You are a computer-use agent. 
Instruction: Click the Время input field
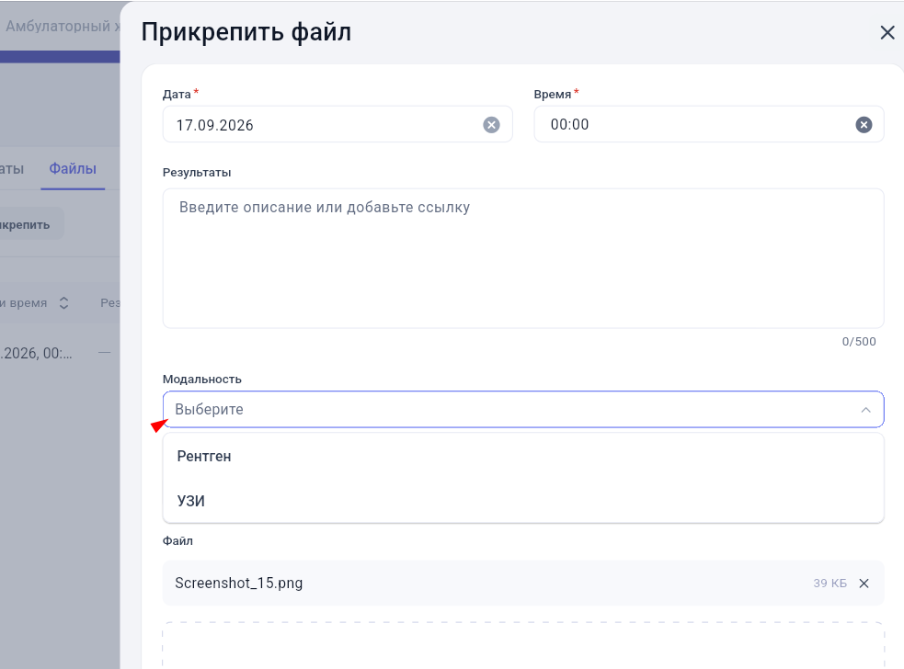tap(708, 124)
